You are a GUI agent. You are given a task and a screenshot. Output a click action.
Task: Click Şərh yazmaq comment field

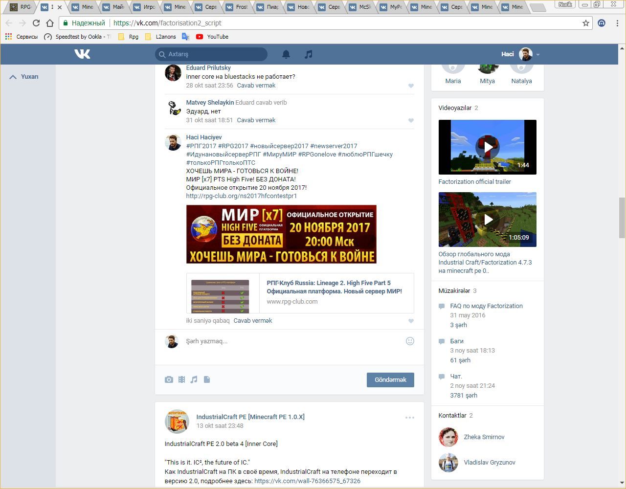pos(293,341)
